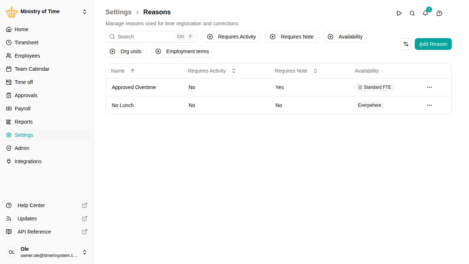This screenshot has width=469, height=264.
Task: Focus the Search reasons field
Action: [151, 37]
